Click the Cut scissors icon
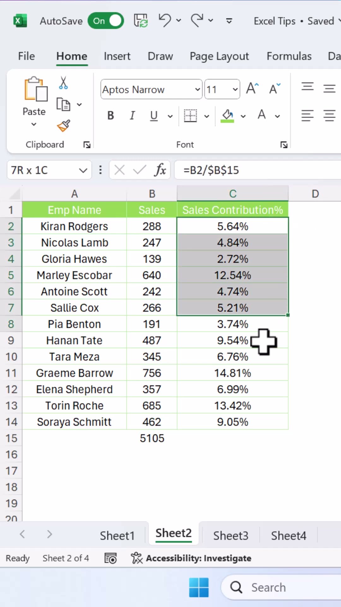 (63, 83)
